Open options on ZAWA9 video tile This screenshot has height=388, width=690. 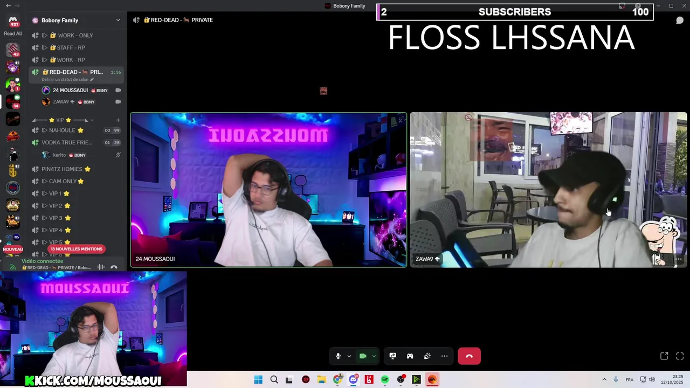tap(679, 259)
